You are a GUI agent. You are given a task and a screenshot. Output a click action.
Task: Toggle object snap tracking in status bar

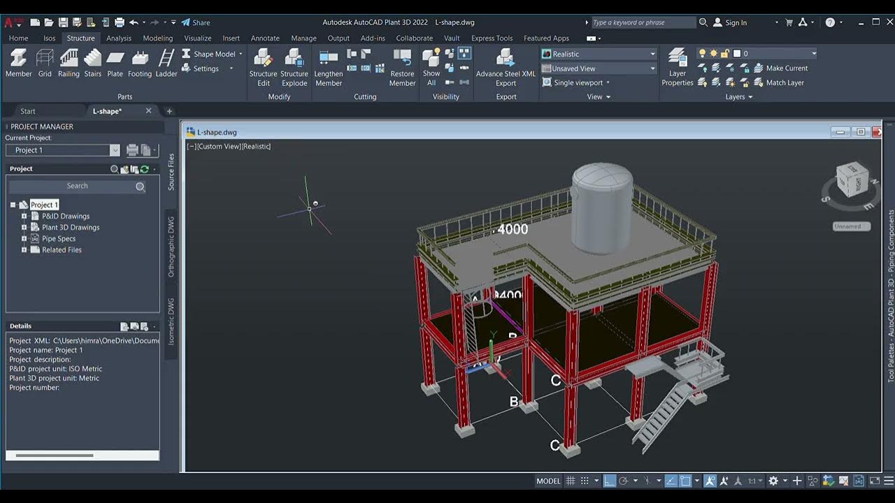click(x=671, y=481)
